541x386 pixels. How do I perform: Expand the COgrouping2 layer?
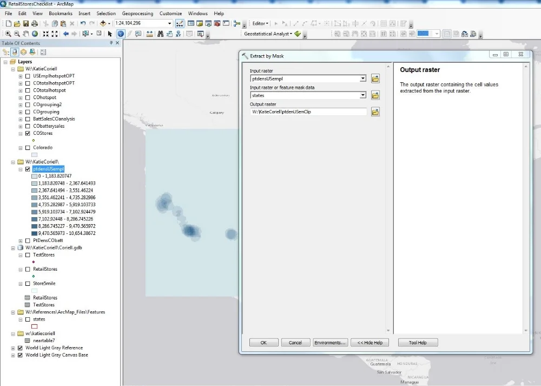coord(21,104)
